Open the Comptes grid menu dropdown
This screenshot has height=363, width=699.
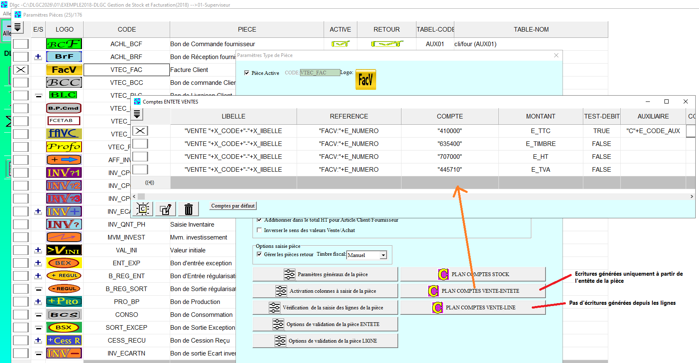coord(137,114)
